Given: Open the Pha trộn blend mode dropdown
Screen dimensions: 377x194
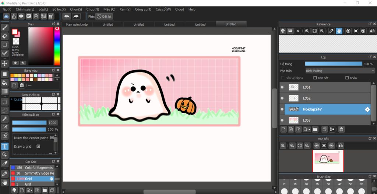Looking at the screenshot, I should 340,71.
